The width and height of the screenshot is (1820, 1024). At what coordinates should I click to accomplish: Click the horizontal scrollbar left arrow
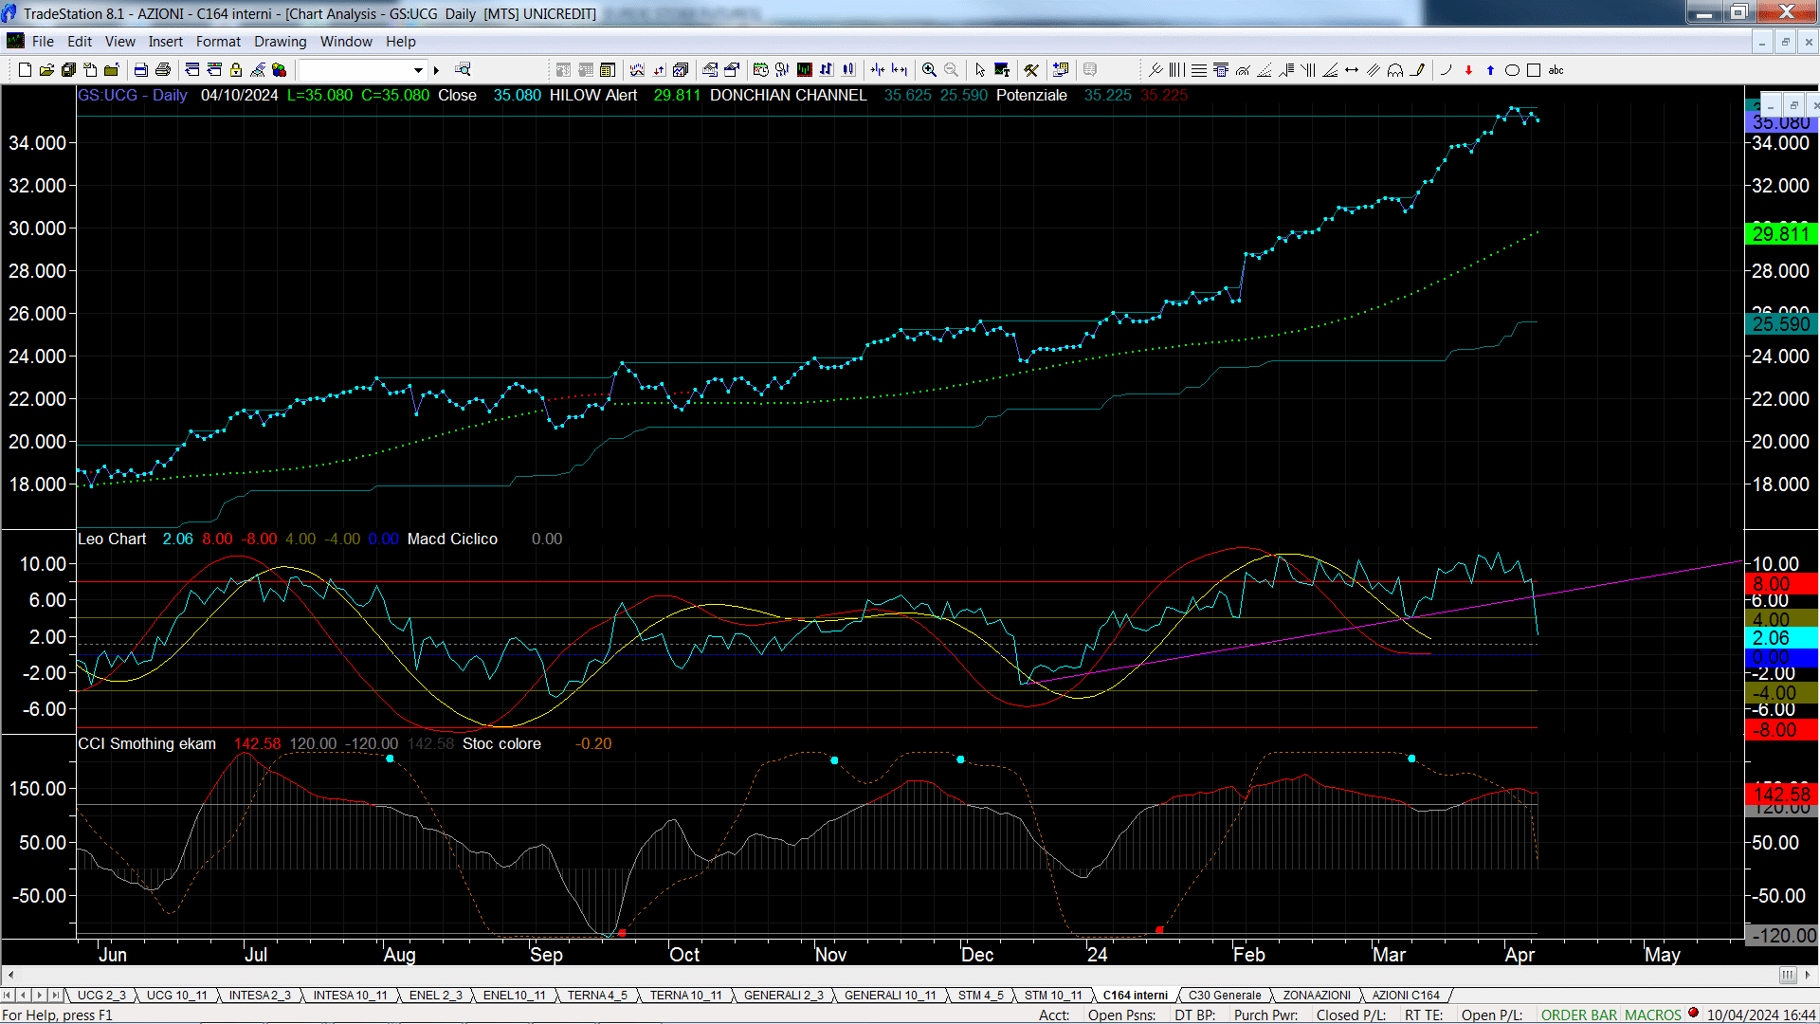point(10,975)
